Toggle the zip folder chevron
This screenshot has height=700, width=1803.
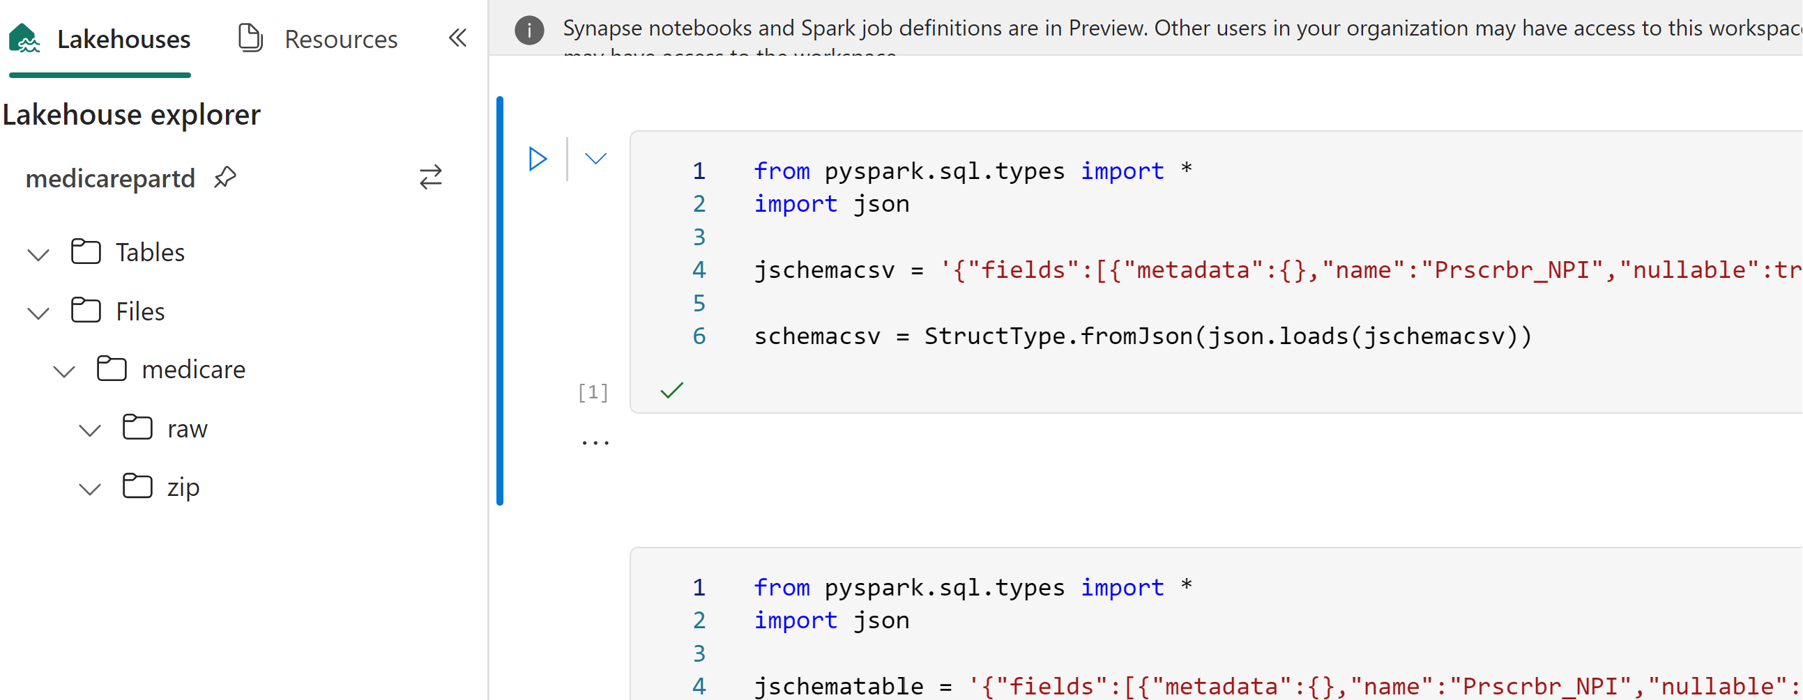pos(89,488)
